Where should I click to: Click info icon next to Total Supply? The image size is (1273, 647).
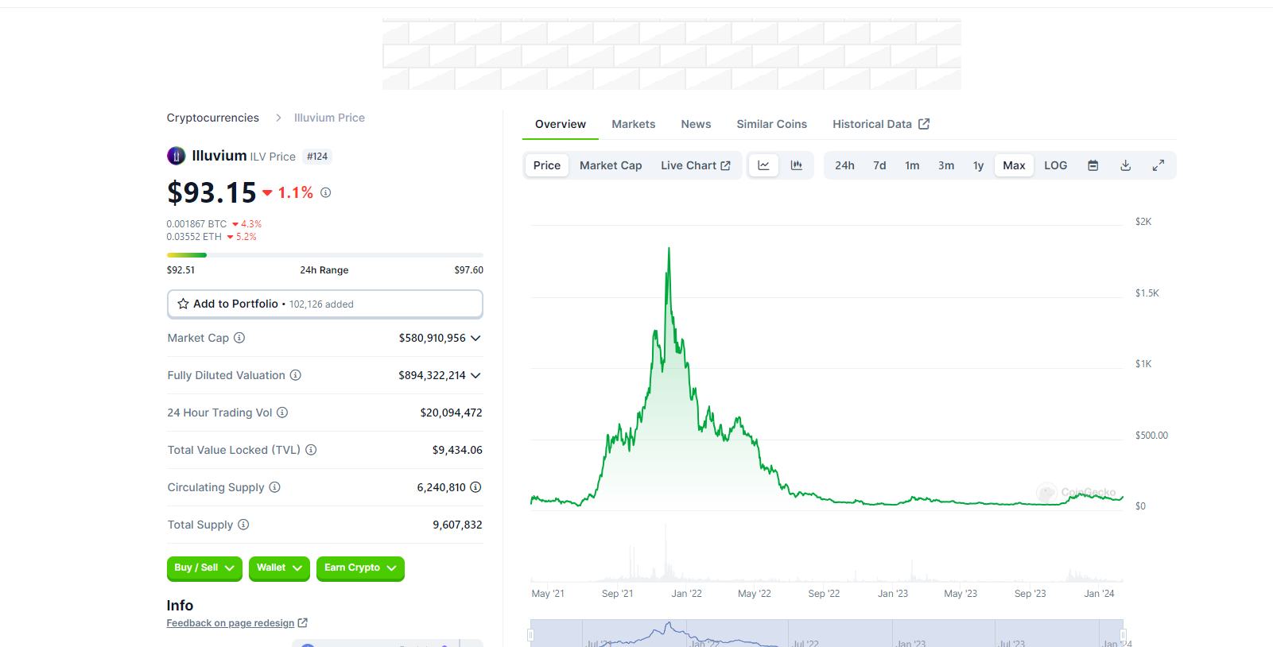pos(243,525)
